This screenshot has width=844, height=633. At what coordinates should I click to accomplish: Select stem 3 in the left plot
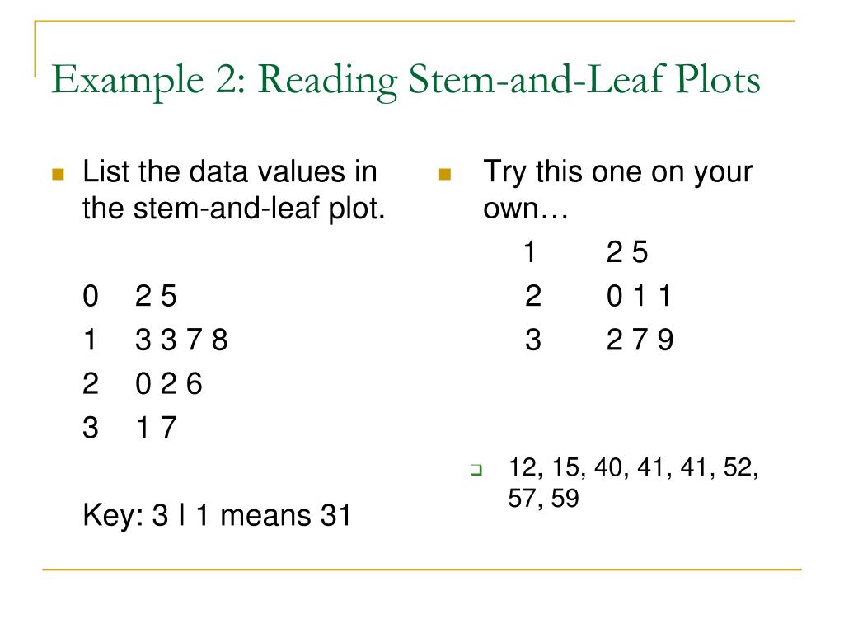pos(91,428)
